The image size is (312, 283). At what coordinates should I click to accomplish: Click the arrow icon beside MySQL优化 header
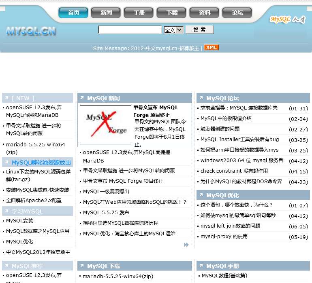201,195
